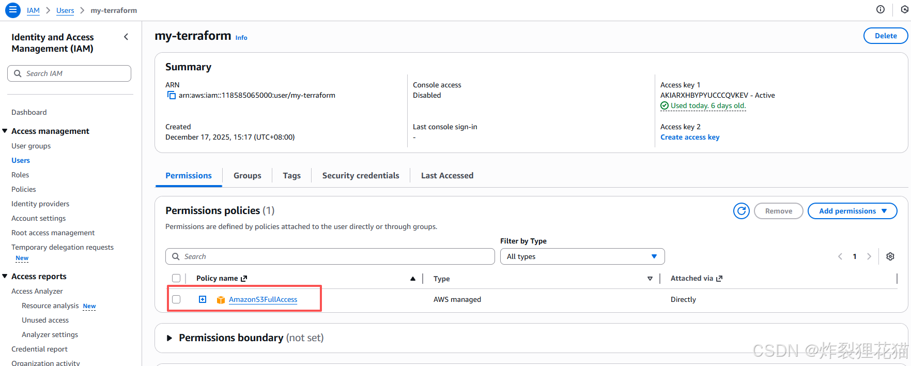Click the Type column header
Screen dimensions: 911x366
[441, 279]
